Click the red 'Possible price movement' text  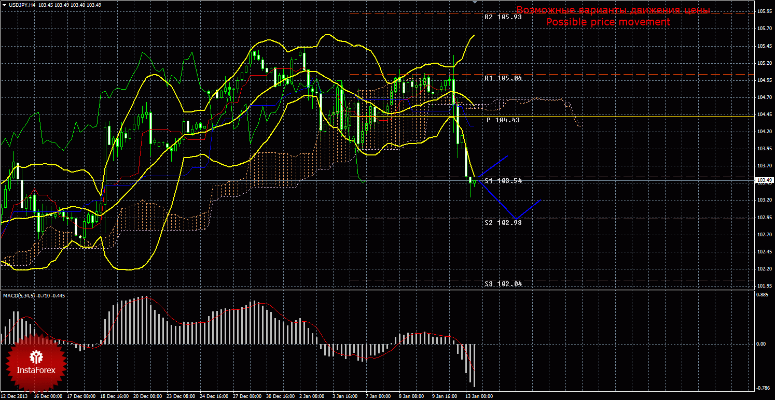click(608, 22)
